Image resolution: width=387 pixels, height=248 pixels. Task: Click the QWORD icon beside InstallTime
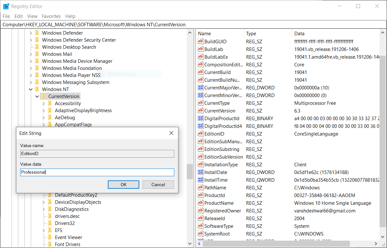click(201, 180)
